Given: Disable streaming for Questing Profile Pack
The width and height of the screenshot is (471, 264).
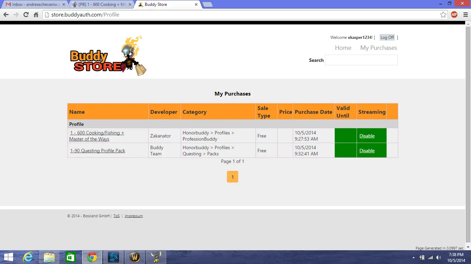Looking at the screenshot, I should [x=367, y=151].
